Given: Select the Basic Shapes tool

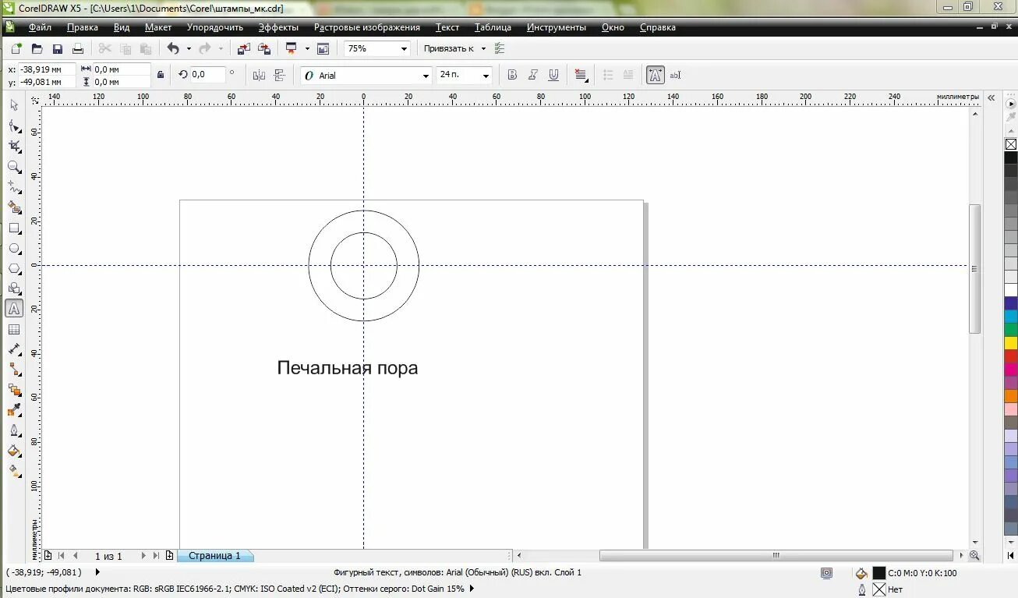Looking at the screenshot, I should click(14, 288).
